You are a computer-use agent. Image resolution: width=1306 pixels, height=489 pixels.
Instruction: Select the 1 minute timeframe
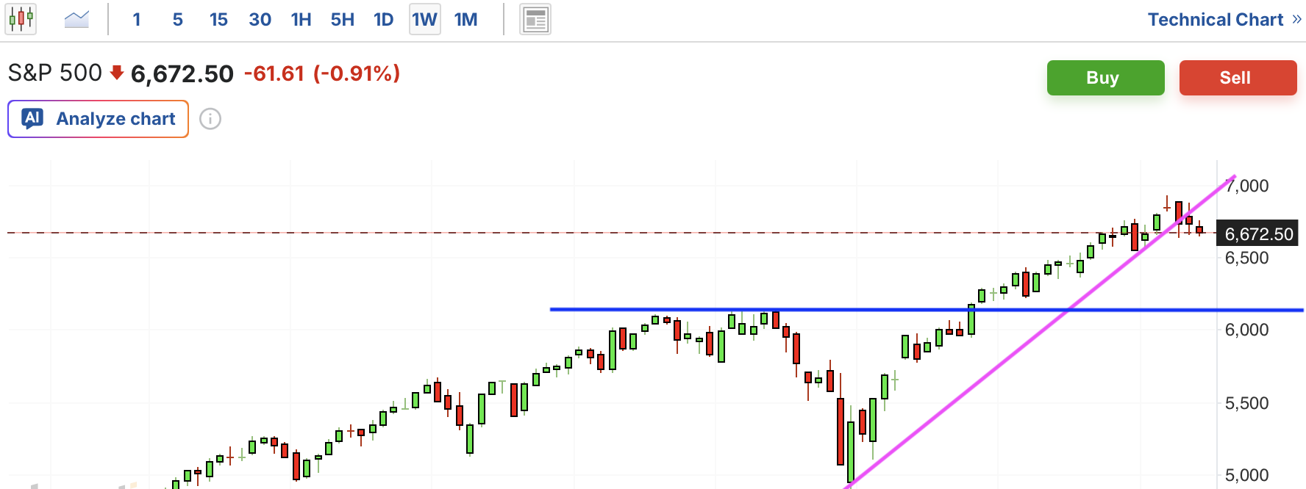[137, 20]
